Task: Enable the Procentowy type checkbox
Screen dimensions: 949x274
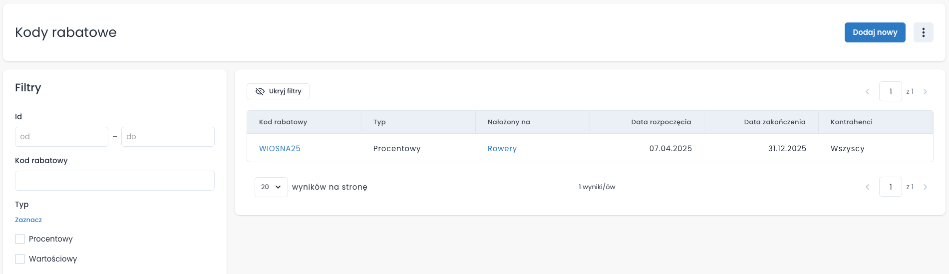Action: point(20,239)
